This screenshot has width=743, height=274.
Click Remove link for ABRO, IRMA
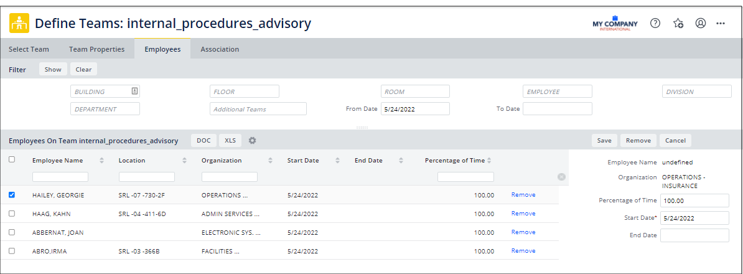523,251
